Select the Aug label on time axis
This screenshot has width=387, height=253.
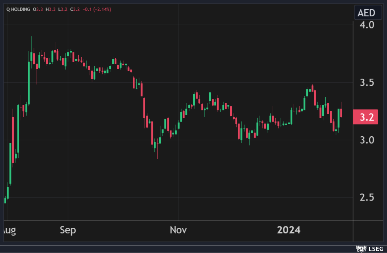(8, 230)
